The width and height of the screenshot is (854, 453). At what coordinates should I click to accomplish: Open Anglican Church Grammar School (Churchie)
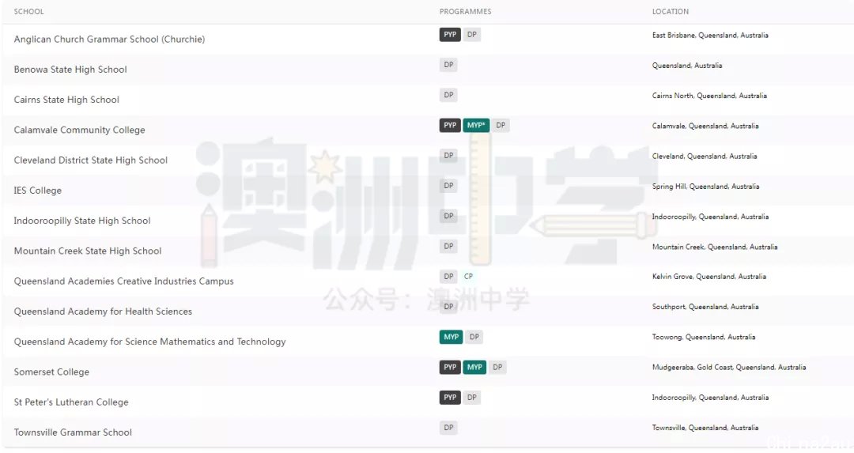pos(109,40)
